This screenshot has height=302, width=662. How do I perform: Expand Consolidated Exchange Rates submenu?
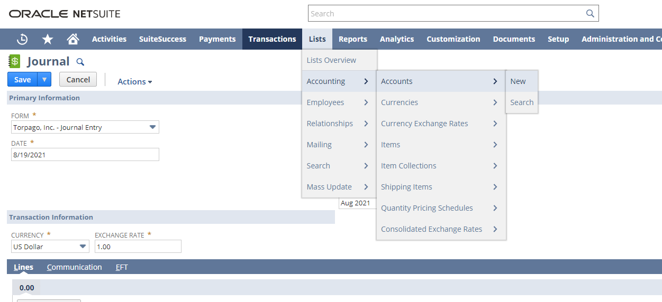coord(441,229)
